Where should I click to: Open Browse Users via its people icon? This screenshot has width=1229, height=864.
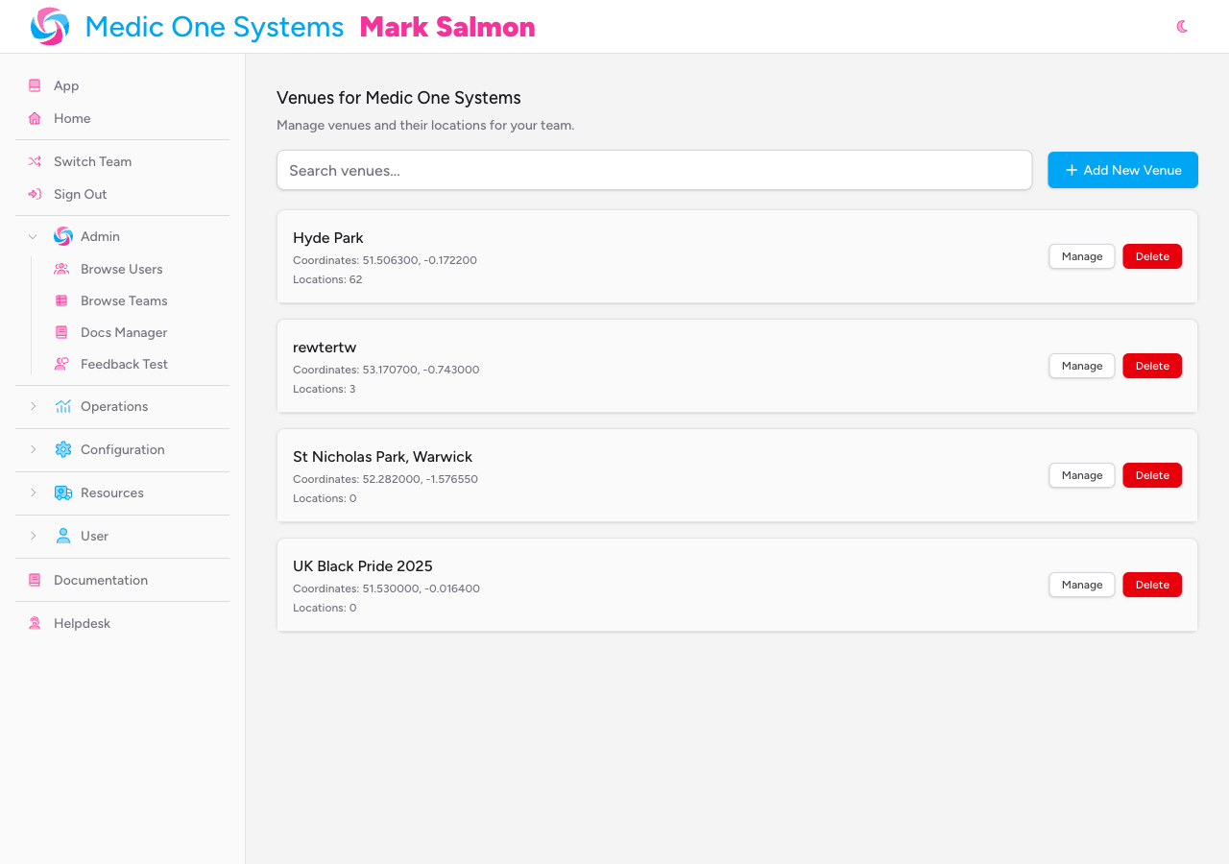tap(61, 269)
